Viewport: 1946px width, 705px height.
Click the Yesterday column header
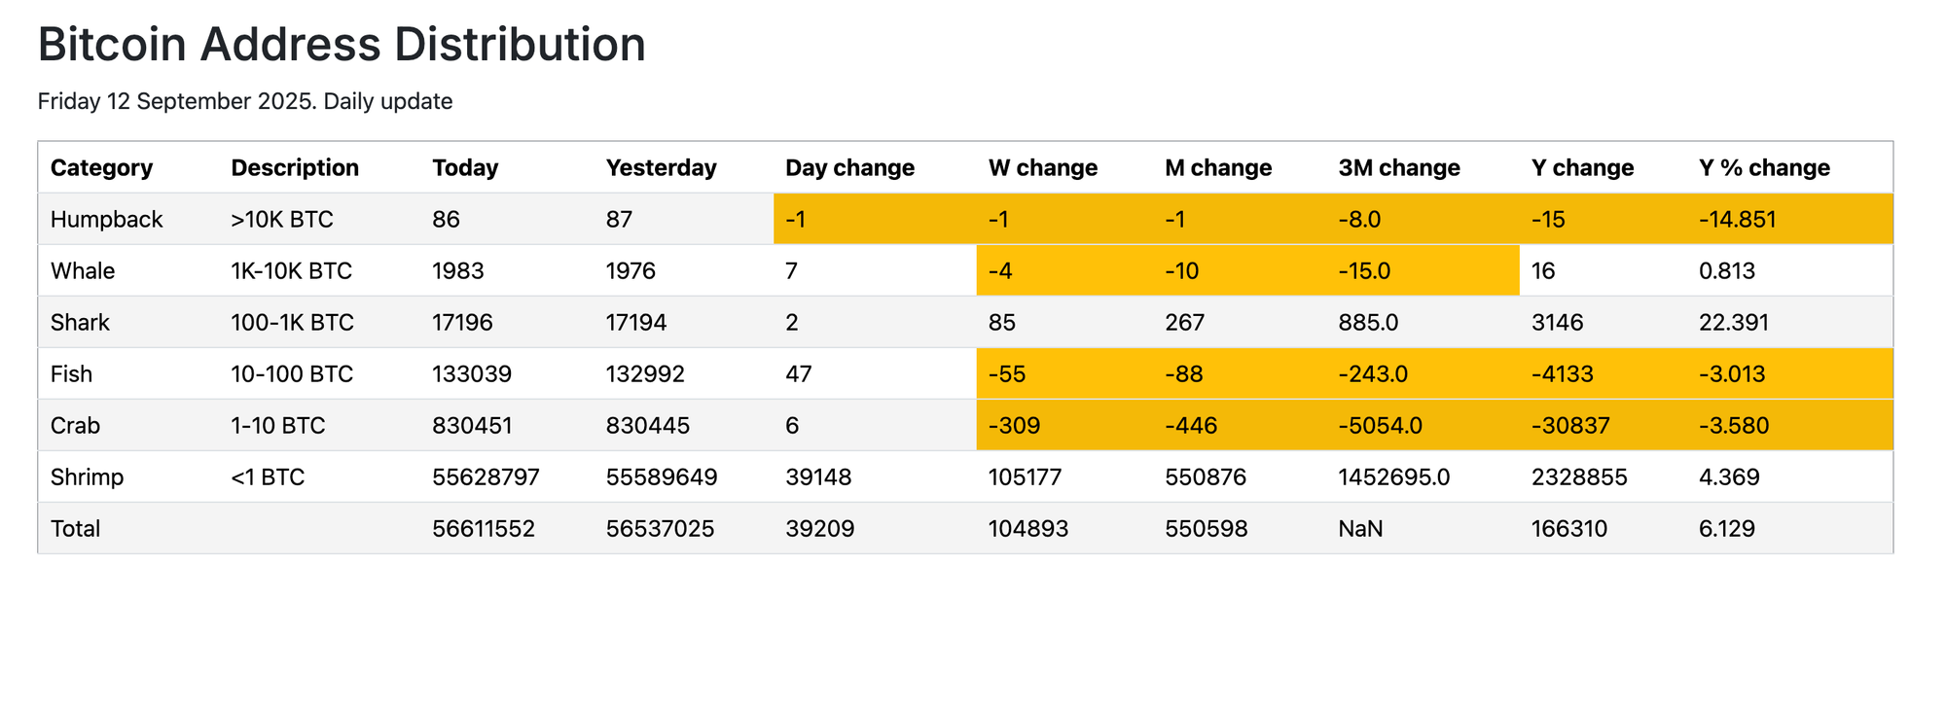(661, 168)
